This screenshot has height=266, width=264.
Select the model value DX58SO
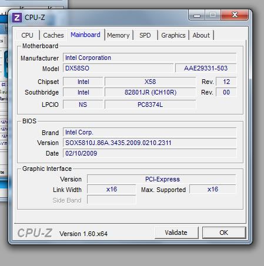[x=118, y=68]
